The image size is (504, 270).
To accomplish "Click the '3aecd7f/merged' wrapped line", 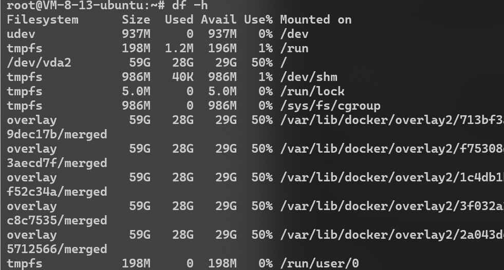I will (x=57, y=163).
